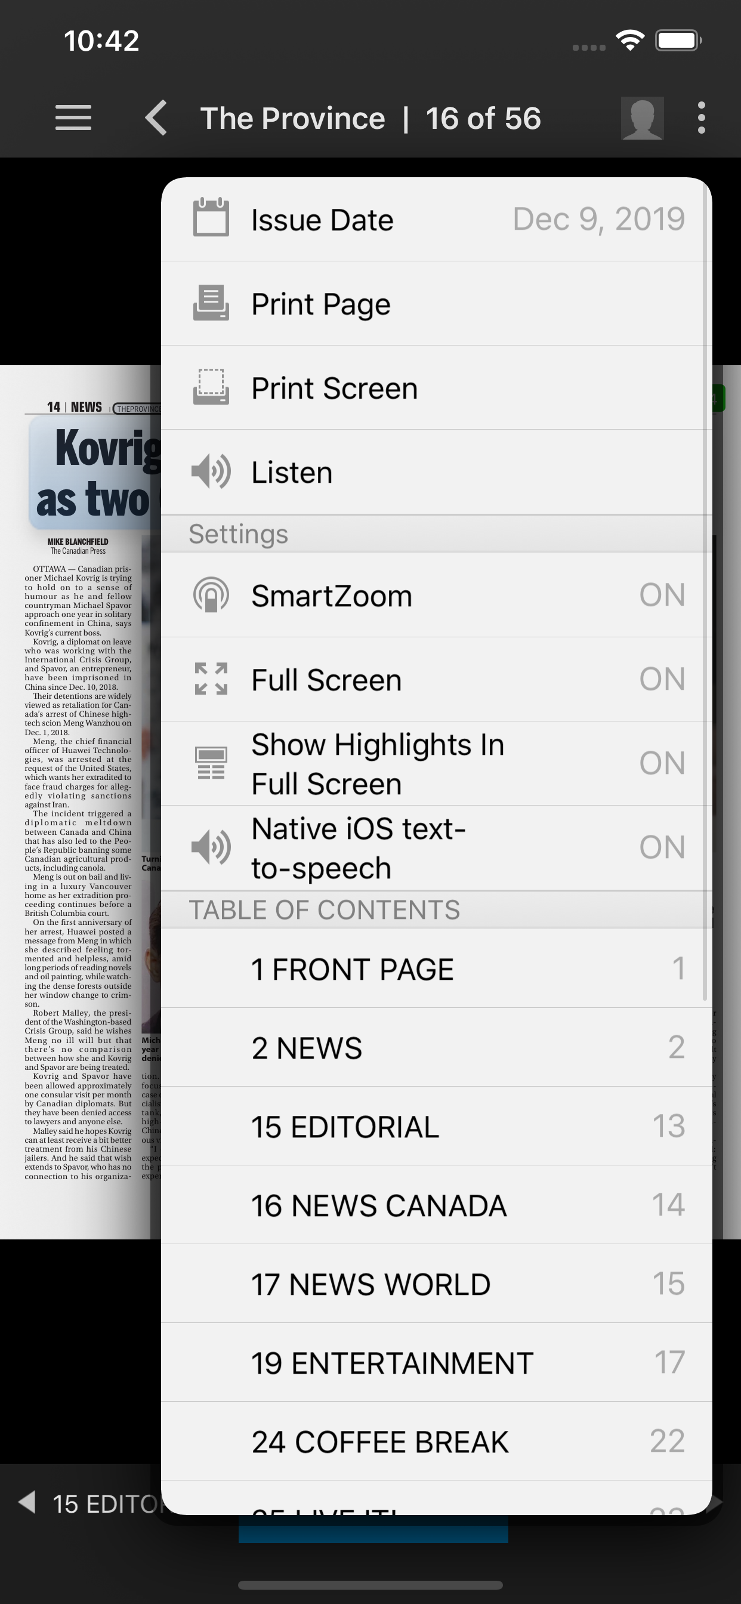Close the three-dot overflow menu
This screenshot has height=1604, width=741.
(702, 118)
